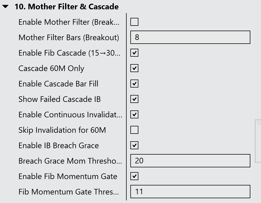Select the Mother Filter Bars (Breakout) label
This screenshot has width=261, height=203.
point(69,38)
